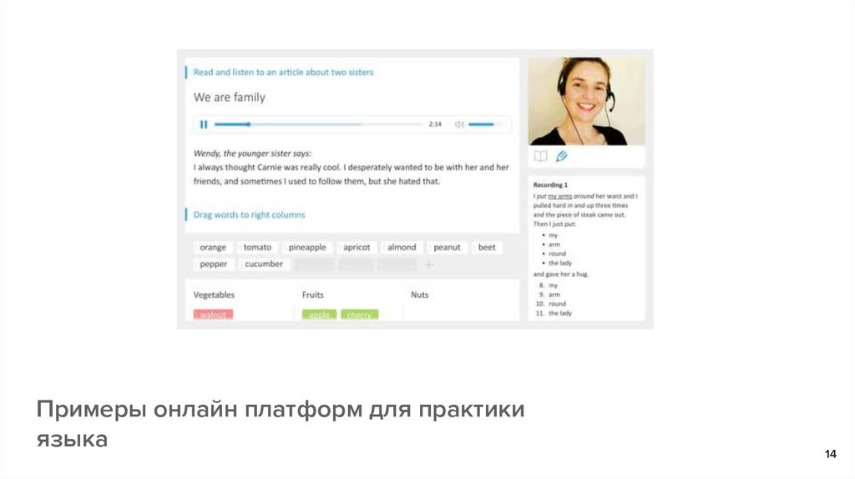Click the 'Recording 1' heading
Screen dimensions: 855x479
[x=550, y=185]
